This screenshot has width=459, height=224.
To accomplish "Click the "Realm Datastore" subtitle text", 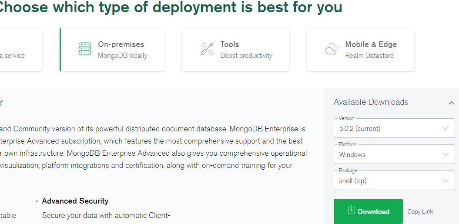I will tap(369, 56).
